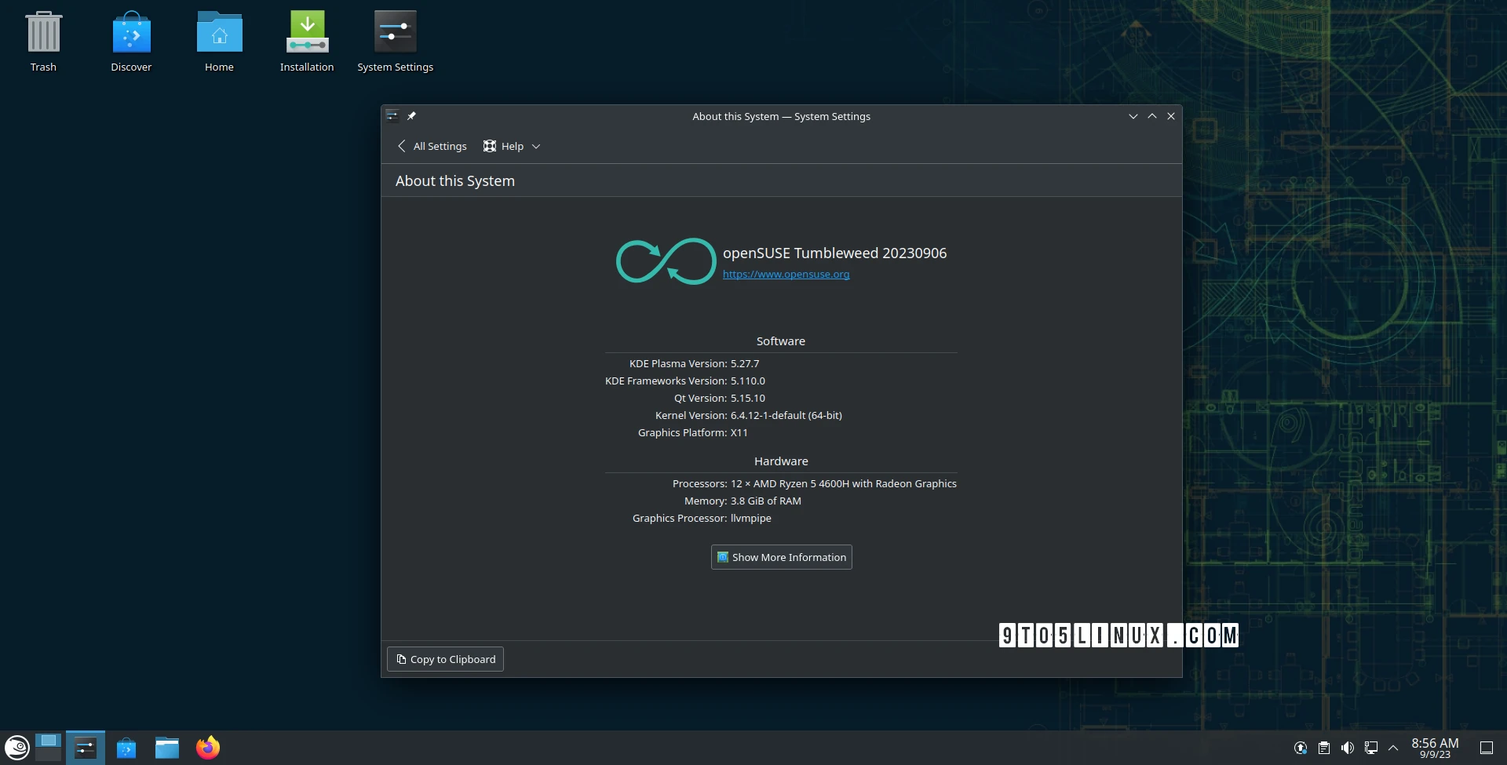This screenshot has width=1507, height=765.
Task: Click the About this System page heading
Action: click(455, 180)
